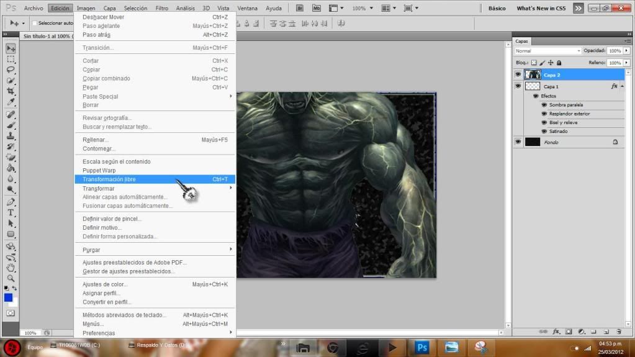This screenshot has height=357, width=635.
Task: Select the Eraser tool
Action: (x=11, y=157)
